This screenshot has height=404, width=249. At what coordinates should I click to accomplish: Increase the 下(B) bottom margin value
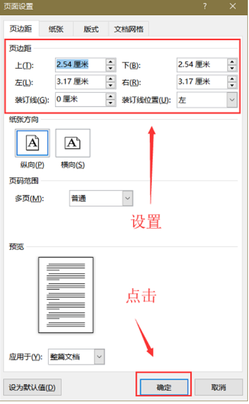tap(232, 62)
